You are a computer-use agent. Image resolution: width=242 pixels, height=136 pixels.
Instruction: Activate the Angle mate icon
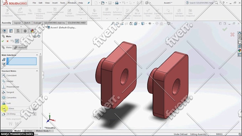pos(4,114)
